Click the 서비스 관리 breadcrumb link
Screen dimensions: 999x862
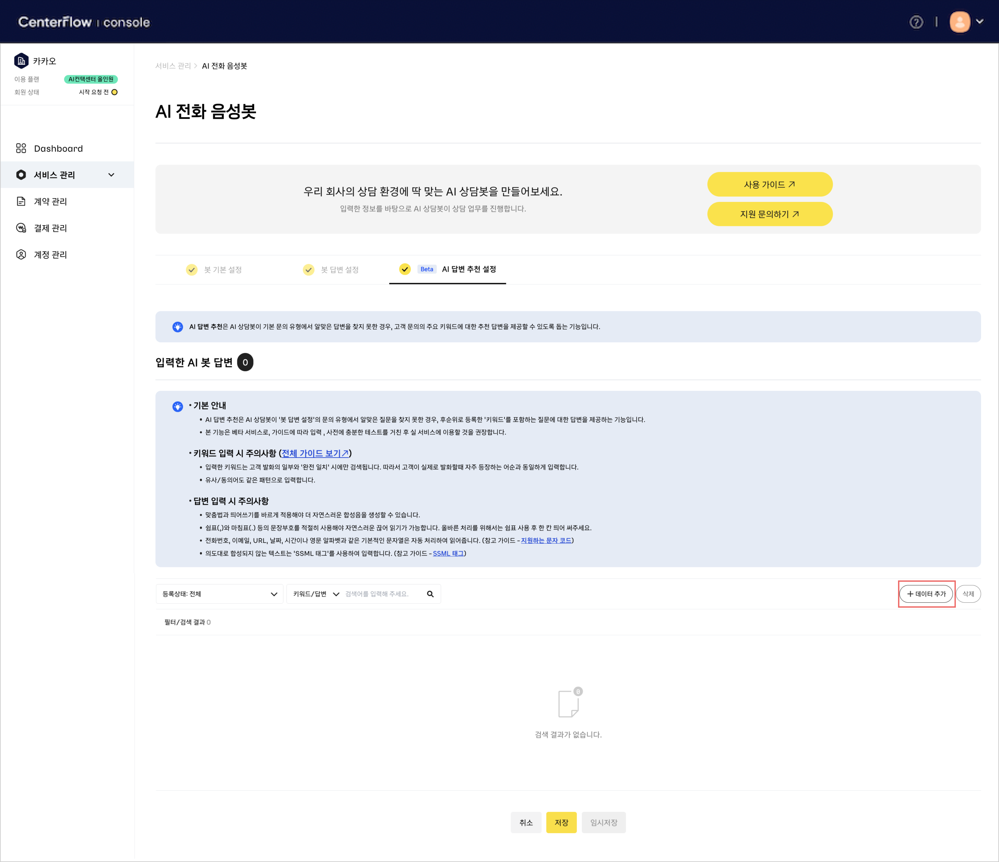173,66
